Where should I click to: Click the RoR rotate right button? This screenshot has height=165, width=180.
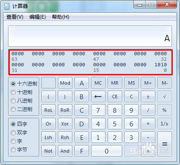tap(65, 110)
